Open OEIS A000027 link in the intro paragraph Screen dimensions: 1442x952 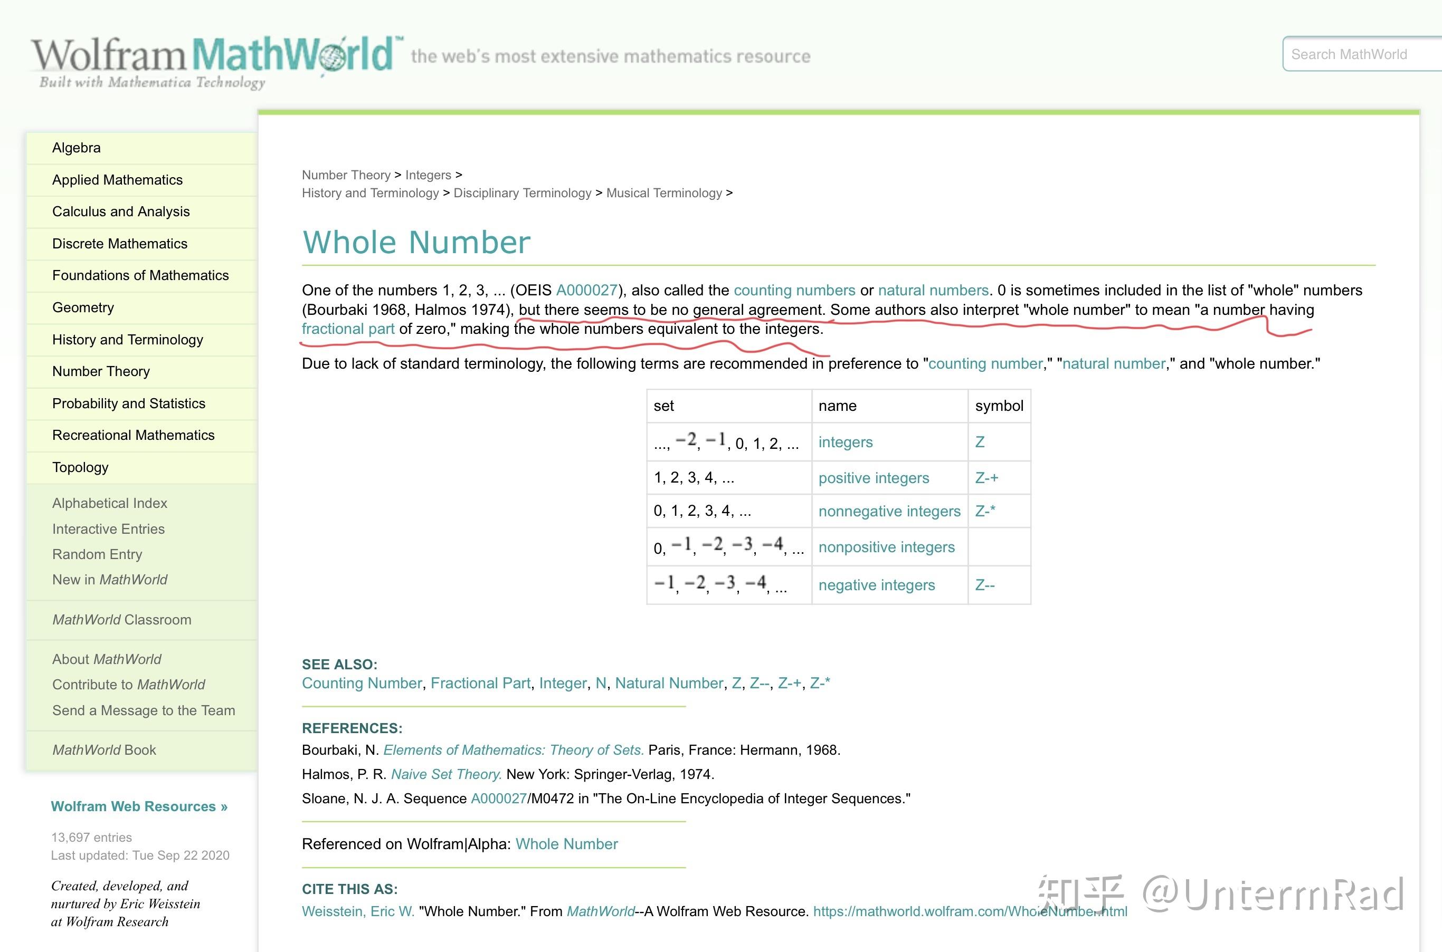point(587,290)
